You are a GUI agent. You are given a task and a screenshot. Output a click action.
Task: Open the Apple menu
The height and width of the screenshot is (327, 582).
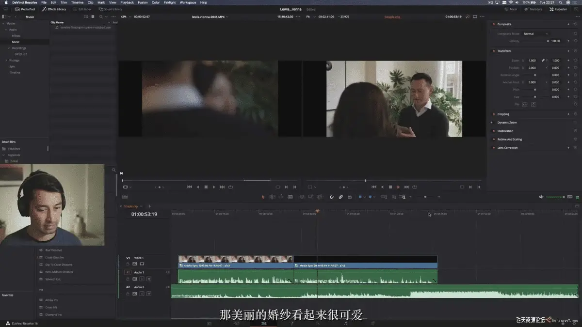click(6, 2)
